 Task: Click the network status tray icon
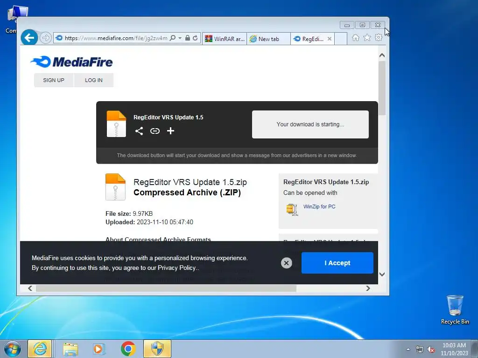click(420, 350)
